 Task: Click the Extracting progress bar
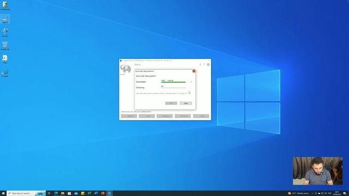pos(173,88)
